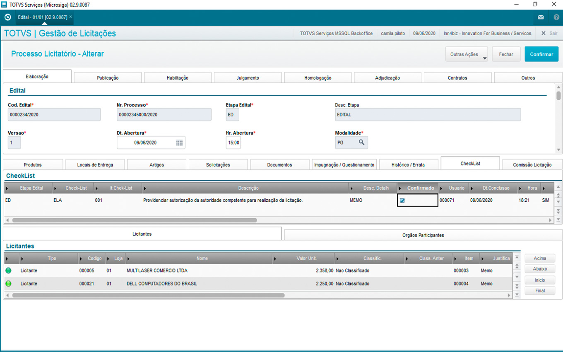Click the CheckList horizontal scrollbar
The image size is (563, 352).
coord(135,220)
